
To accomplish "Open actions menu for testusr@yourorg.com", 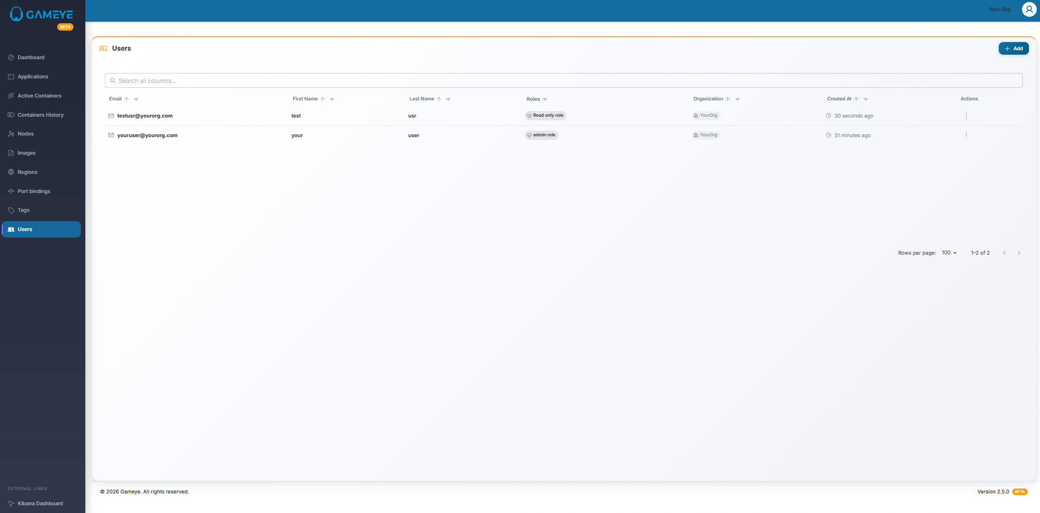I will (x=966, y=116).
